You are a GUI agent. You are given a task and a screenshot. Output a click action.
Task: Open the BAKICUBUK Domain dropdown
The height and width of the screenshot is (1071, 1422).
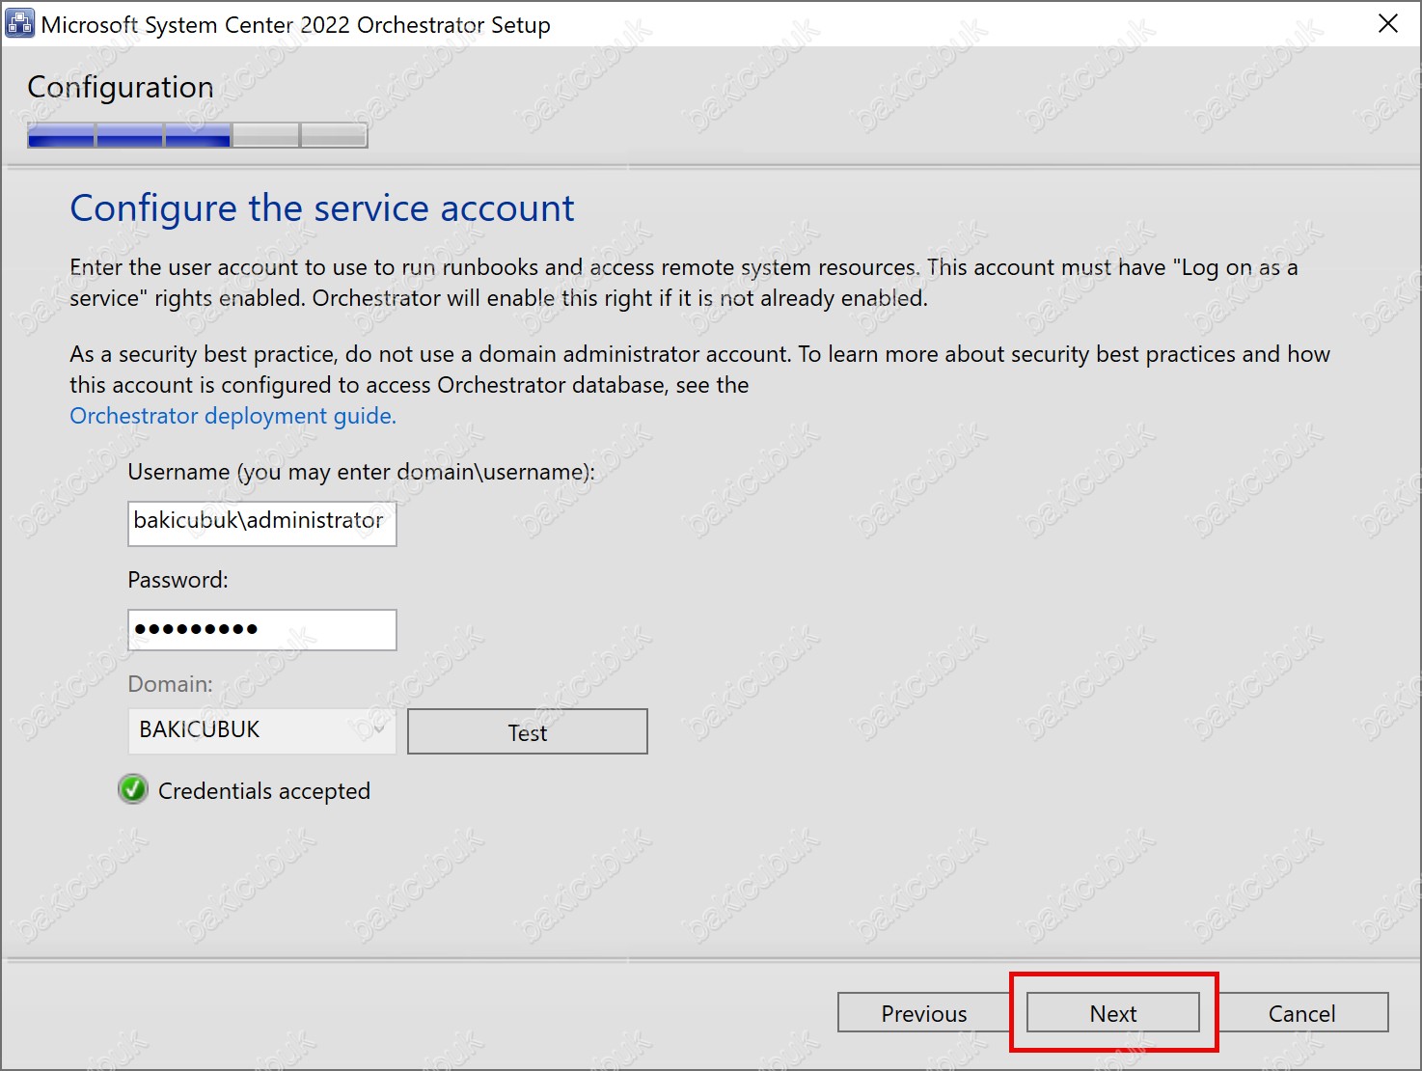click(x=262, y=730)
